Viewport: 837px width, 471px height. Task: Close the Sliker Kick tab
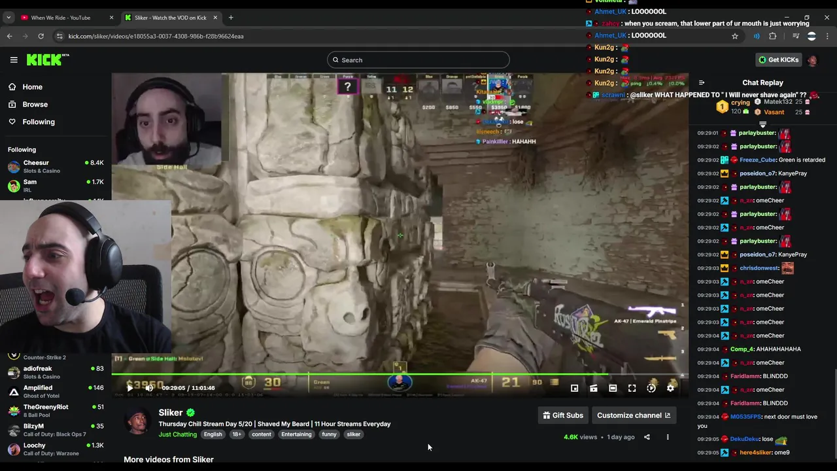[x=215, y=18]
